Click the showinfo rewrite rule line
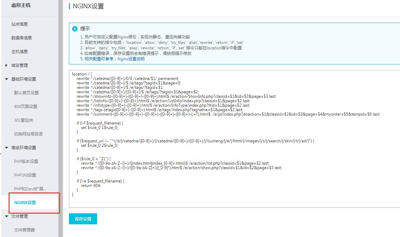Screen dimensions: 400x237 176,96
